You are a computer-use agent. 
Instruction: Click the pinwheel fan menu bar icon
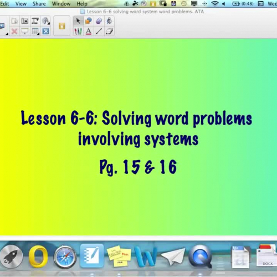135,3
